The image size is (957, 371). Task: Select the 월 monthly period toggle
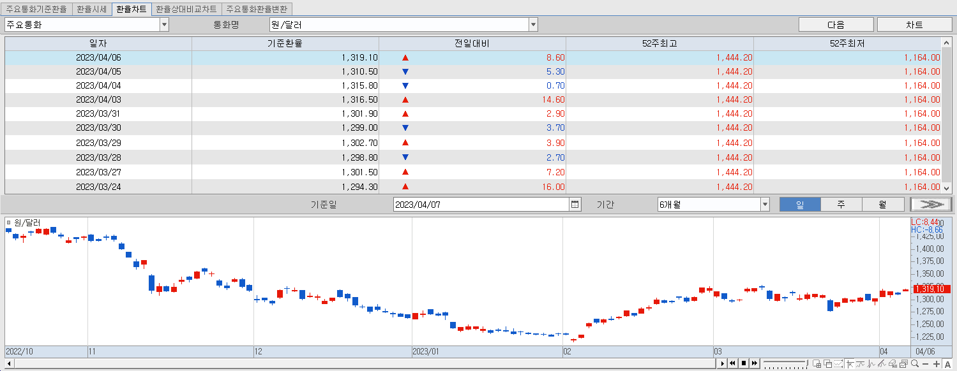coord(882,205)
